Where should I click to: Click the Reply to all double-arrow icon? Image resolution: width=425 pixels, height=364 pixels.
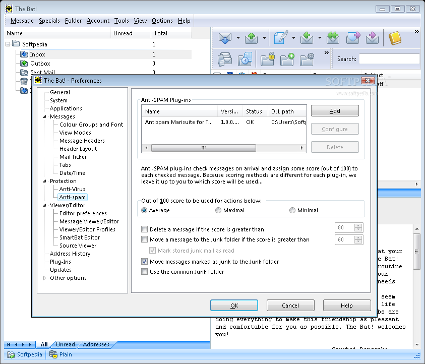click(x=333, y=38)
